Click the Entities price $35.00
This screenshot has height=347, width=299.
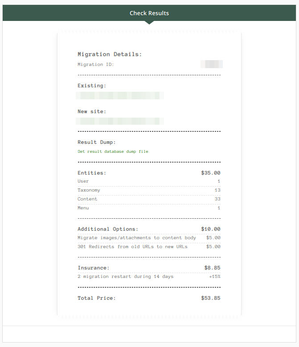point(210,173)
